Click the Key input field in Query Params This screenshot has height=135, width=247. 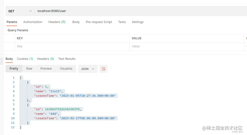[72, 46]
